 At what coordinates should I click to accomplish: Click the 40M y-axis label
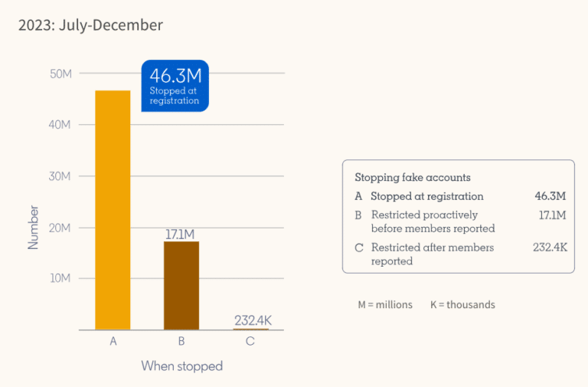coord(60,125)
